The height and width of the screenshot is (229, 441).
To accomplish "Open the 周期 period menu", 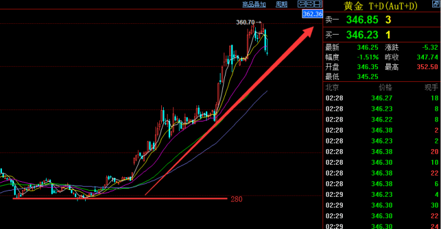I will [x=281, y=4].
